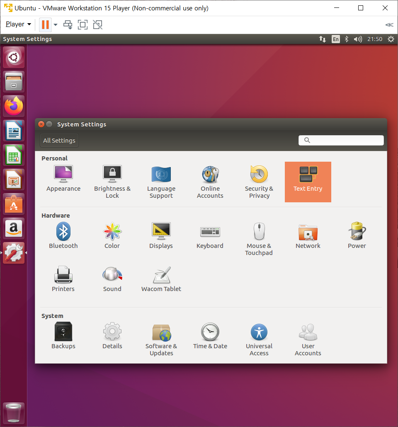Open Amazon launcher in the dock
The height and width of the screenshot is (427, 398).
point(14,228)
